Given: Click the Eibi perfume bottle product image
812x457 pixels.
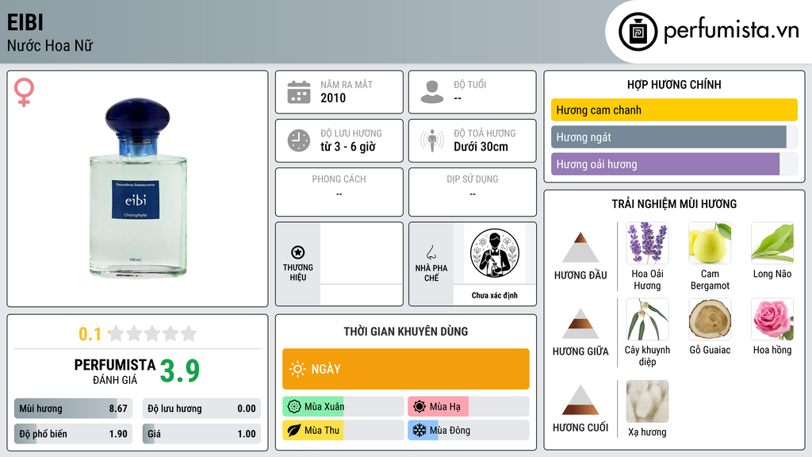Looking at the screenshot, I should 138,188.
